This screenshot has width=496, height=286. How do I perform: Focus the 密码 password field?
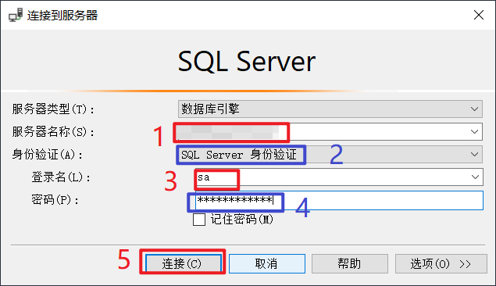click(339, 200)
